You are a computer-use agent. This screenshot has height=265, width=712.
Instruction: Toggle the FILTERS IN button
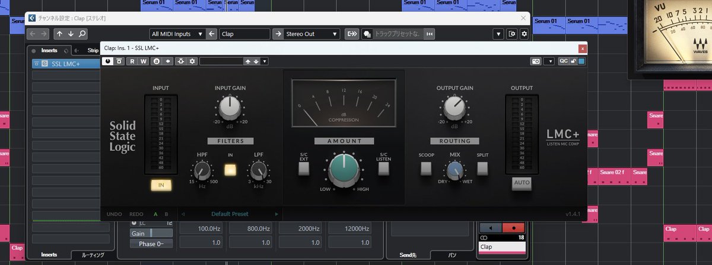(x=230, y=170)
